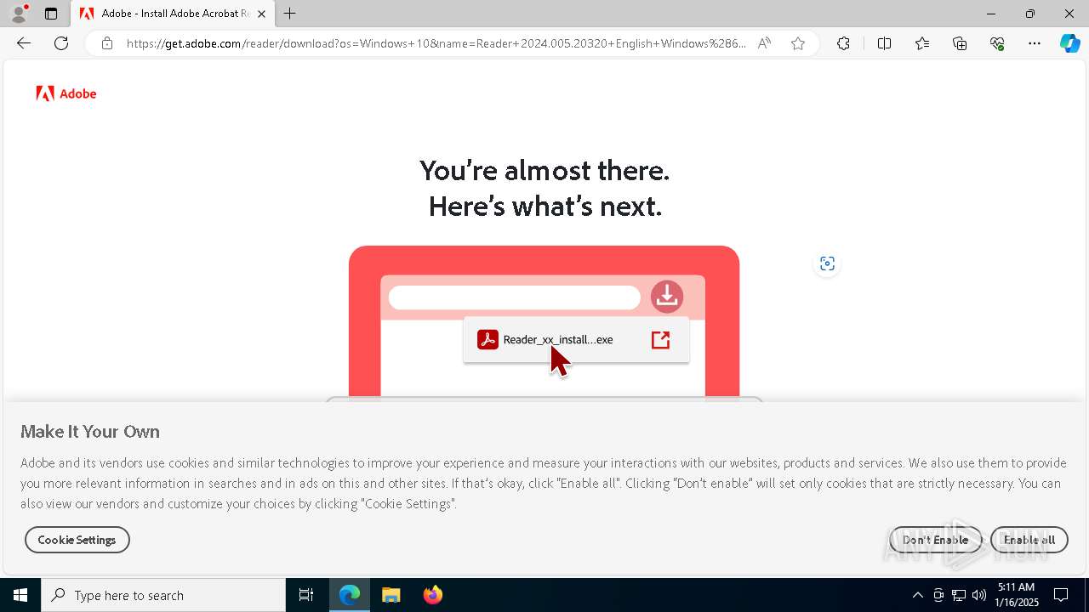Viewport: 1089px width, 612px height.
Task: Close the Adobe Install Acrobat tab
Action: point(261,14)
